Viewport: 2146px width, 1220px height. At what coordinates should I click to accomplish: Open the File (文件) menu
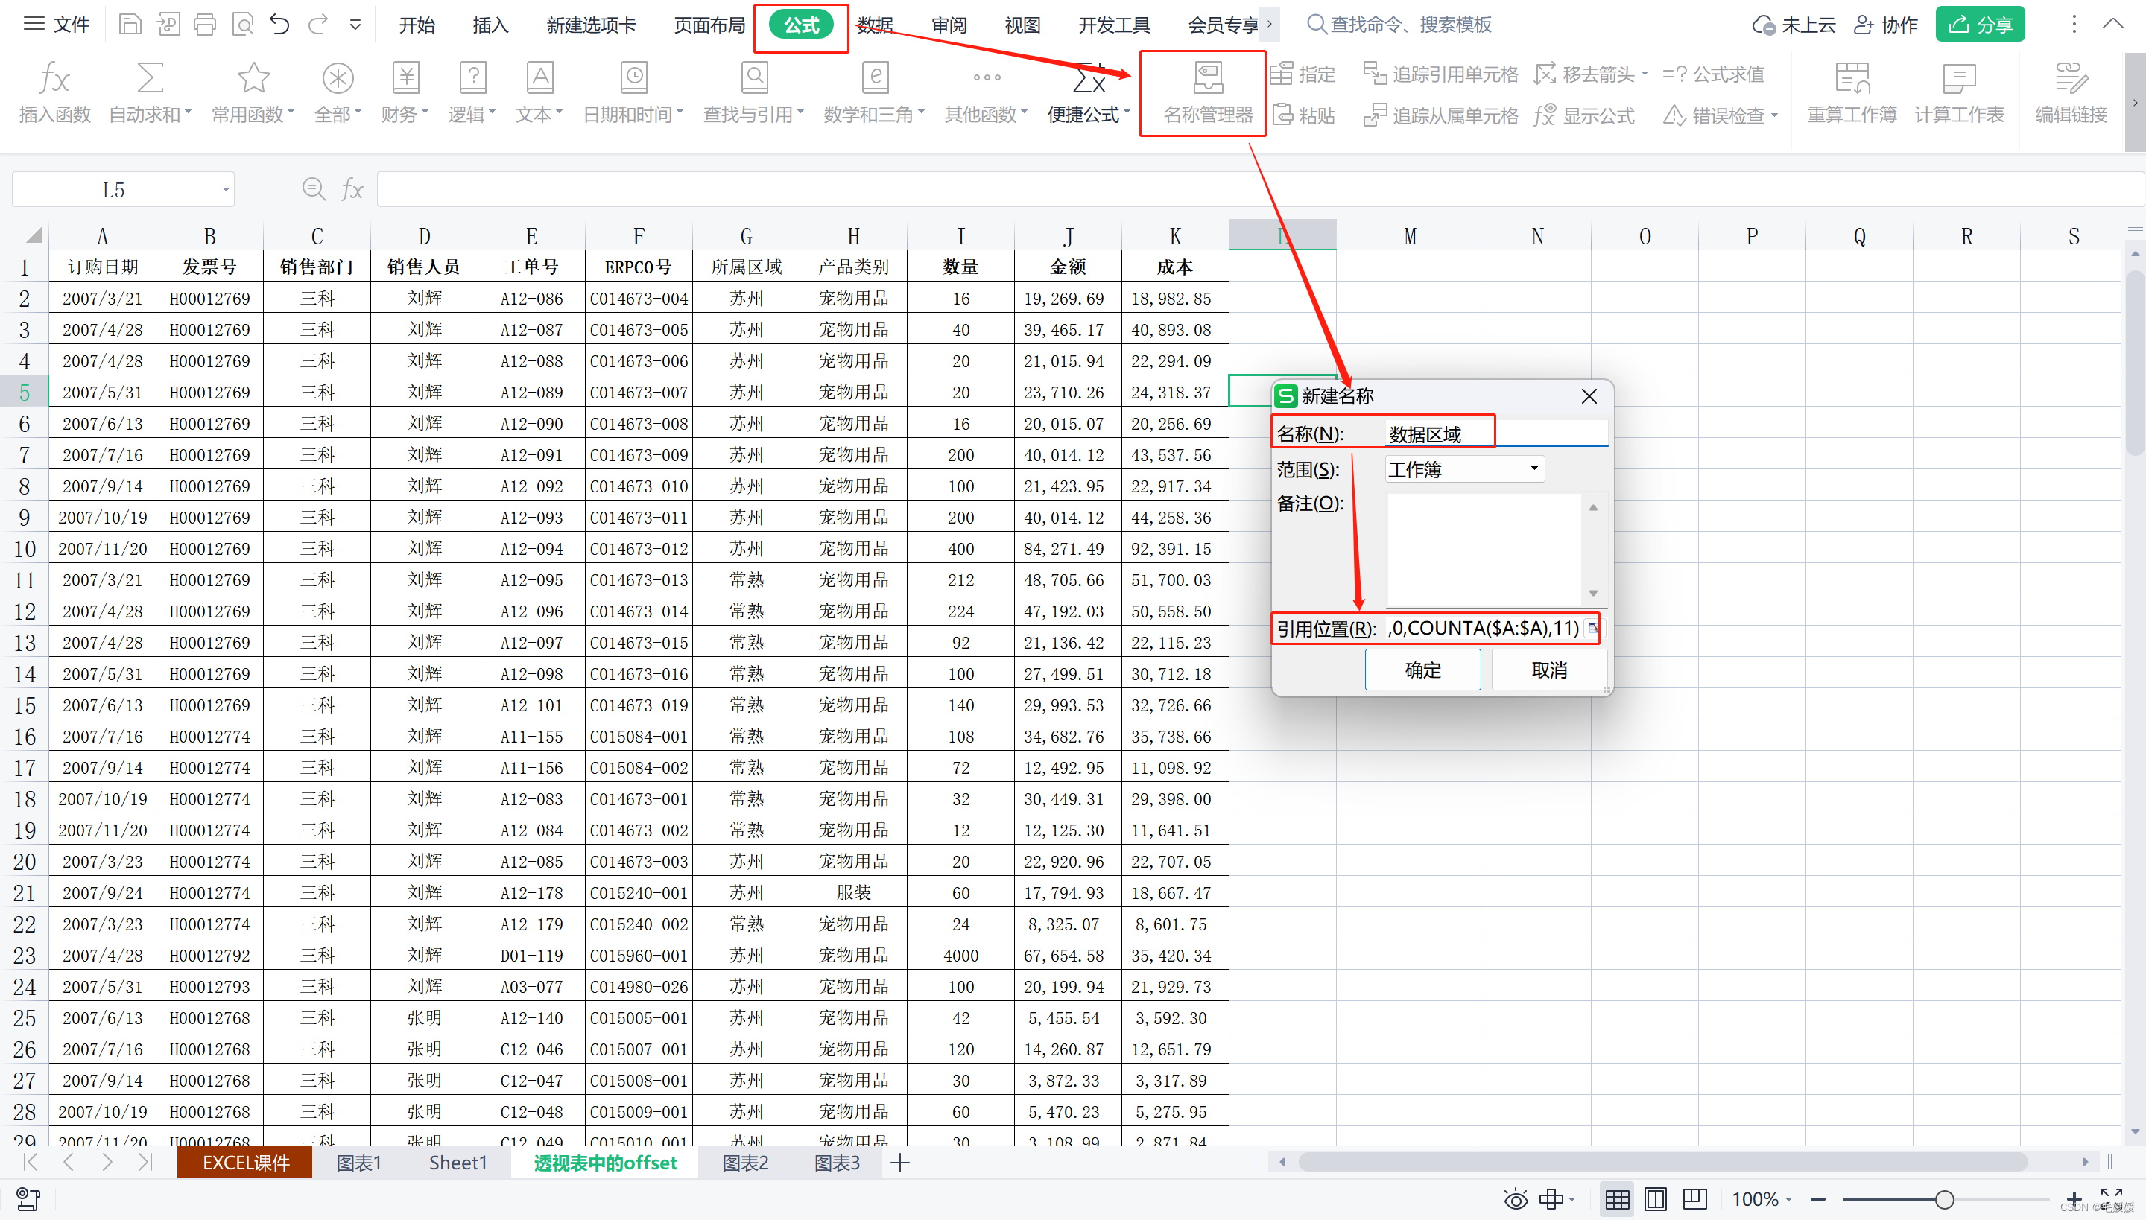tap(56, 25)
